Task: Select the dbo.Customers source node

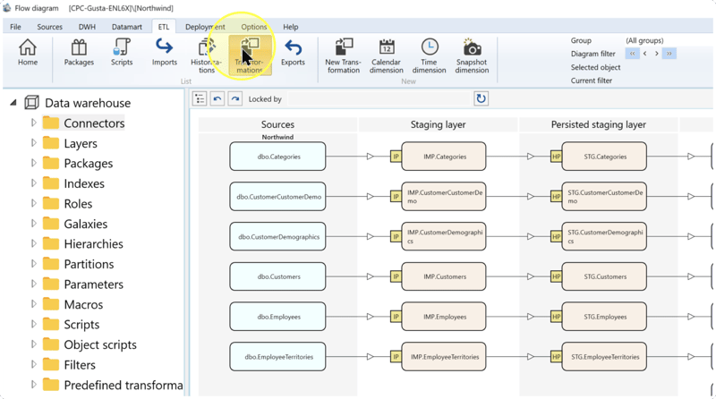Action: [x=277, y=276]
